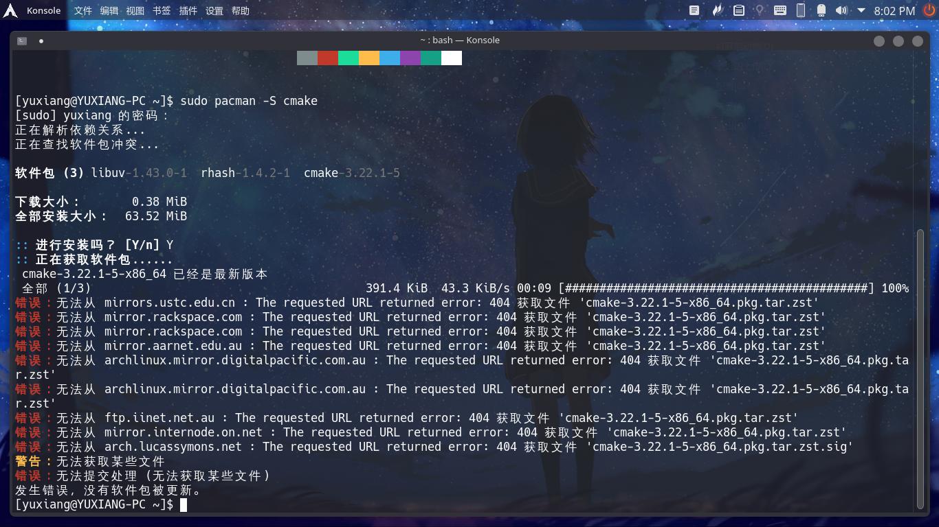Click the Konsole vertical scrollbar handle
This screenshot has height=527, width=939.
[920, 369]
